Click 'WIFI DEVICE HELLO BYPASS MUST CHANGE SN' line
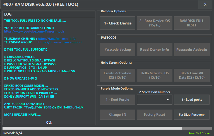214x136 pixels. (x=40, y=71)
